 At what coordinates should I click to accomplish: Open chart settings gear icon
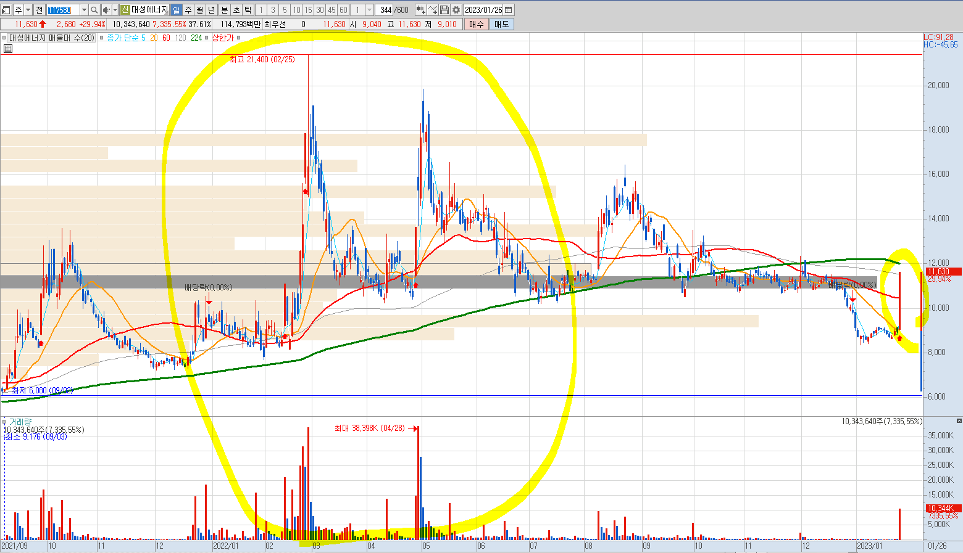[456, 10]
